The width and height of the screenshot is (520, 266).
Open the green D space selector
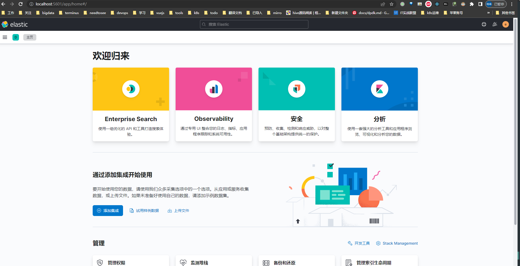click(x=16, y=37)
